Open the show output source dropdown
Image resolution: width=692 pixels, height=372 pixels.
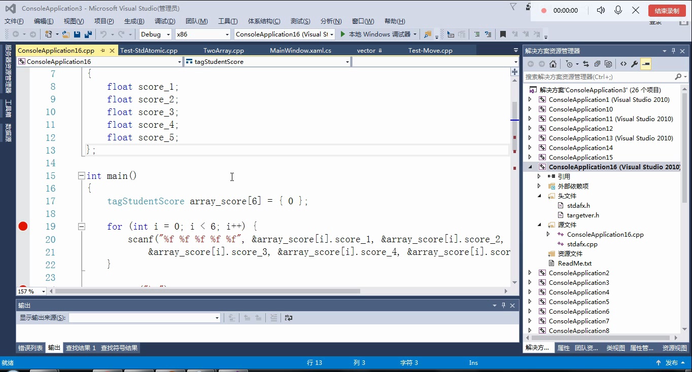(x=145, y=318)
